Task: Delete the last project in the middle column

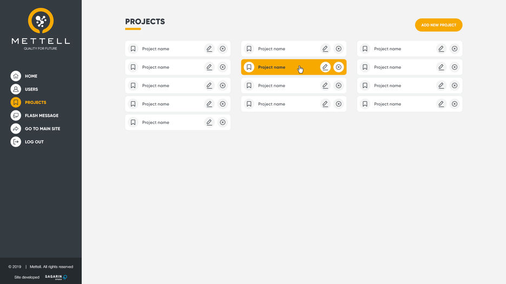Action: coord(339,104)
